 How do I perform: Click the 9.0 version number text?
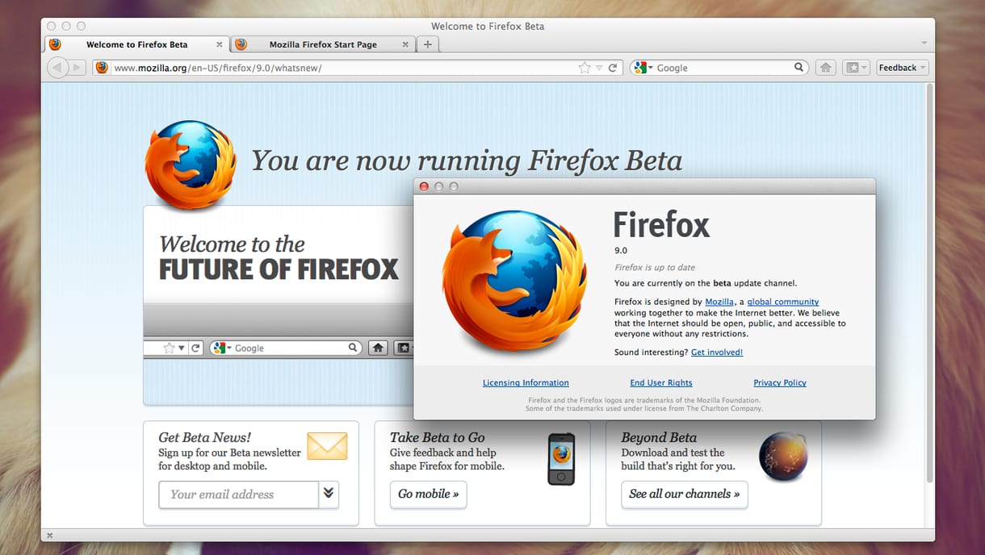(x=621, y=251)
